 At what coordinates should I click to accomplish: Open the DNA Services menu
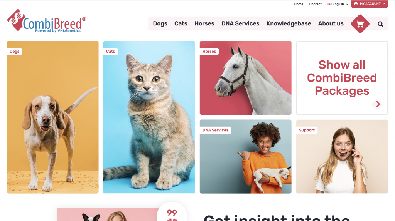pyautogui.click(x=240, y=23)
